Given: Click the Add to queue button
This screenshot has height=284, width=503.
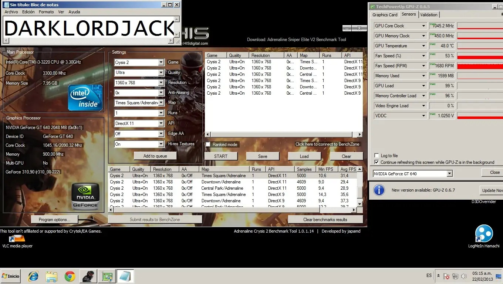Looking at the screenshot, I should point(155,156).
